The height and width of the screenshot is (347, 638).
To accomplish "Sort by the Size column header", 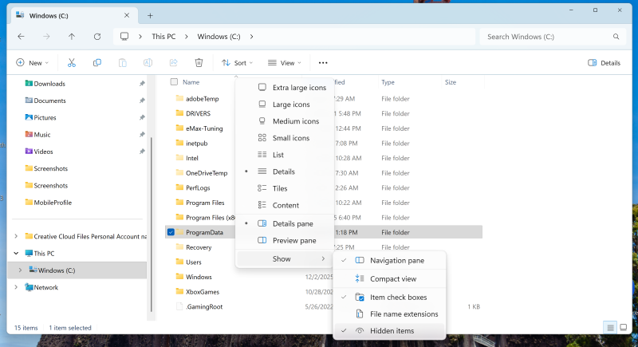I will pos(451,82).
